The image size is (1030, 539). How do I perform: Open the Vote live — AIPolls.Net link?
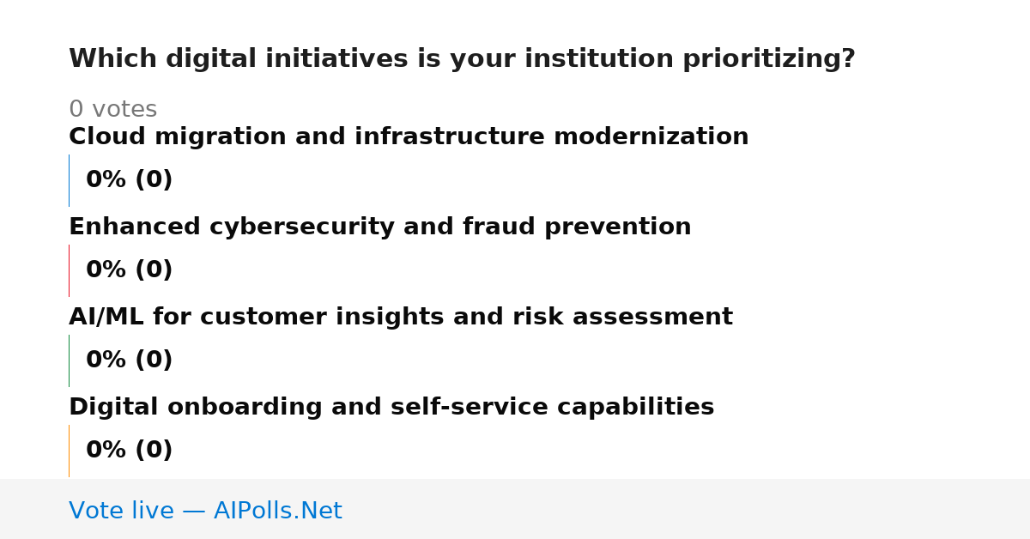pyautogui.click(x=205, y=511)
